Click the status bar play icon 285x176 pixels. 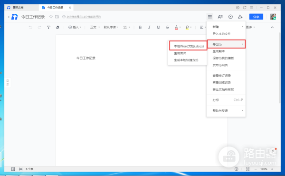coord(236,169)
